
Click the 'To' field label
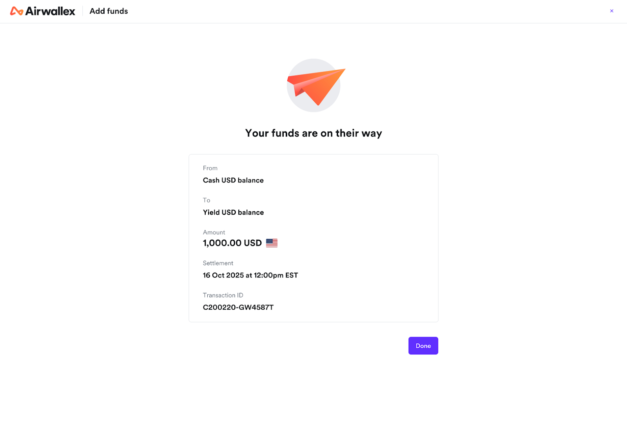pos(207,200)
